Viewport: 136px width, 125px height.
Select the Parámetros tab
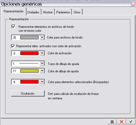[x=63, y=12]
